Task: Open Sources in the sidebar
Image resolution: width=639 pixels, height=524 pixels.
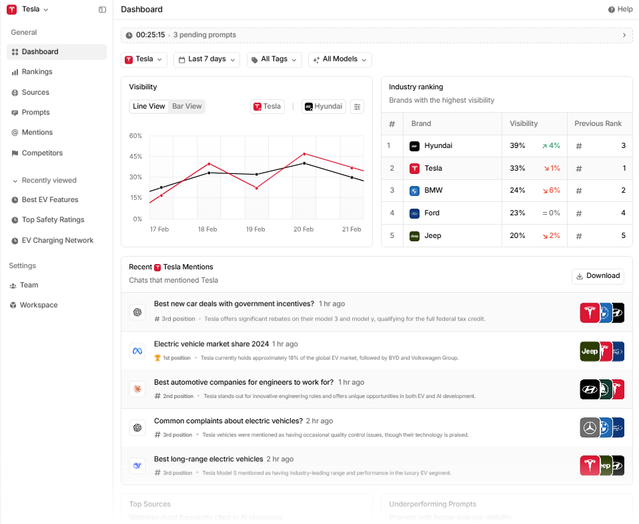Action: (31, 93)
